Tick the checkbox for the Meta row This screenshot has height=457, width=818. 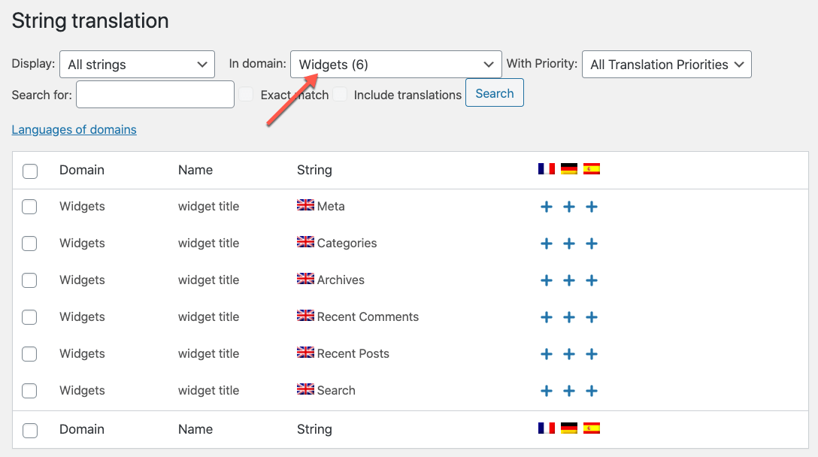coord(30,207)
